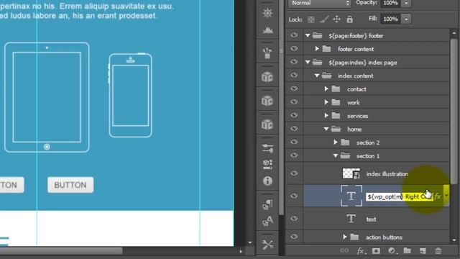The height and width of the screenshot is (259, 460).
Task: Hide the ${page:footer} footer group
Action: click(x=294, y=35)
